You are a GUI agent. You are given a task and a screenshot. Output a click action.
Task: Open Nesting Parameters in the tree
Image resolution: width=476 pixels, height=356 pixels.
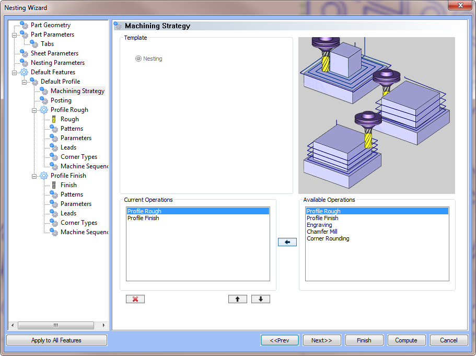[57, 63]
